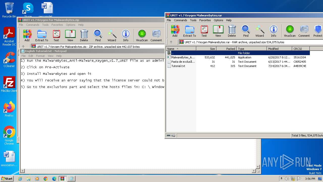Click Add in the RAR archive window toolbar
The height and width of the screenshot is (182, 323).
[175, 31]
